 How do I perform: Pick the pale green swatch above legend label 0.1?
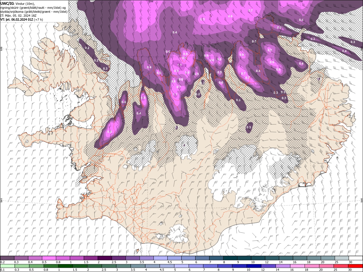[7, 266]
